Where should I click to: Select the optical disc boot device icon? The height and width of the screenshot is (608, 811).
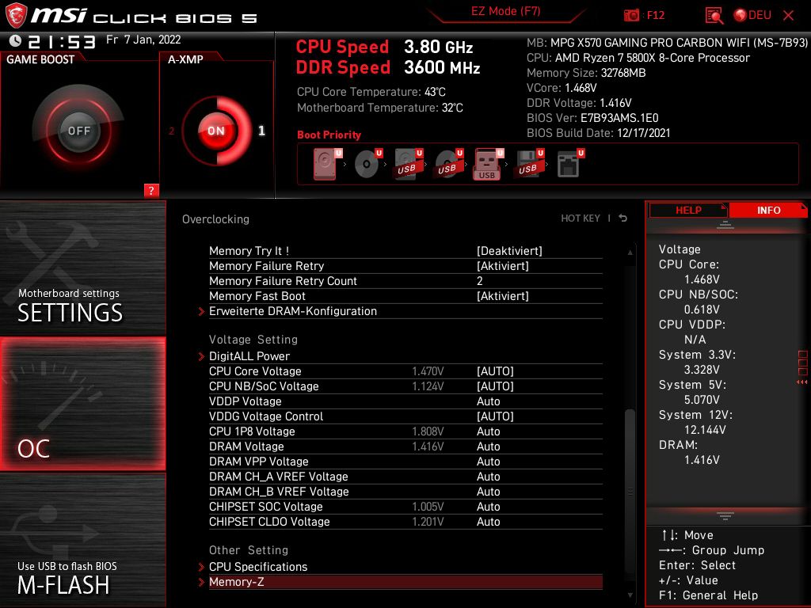pos(368,164)
